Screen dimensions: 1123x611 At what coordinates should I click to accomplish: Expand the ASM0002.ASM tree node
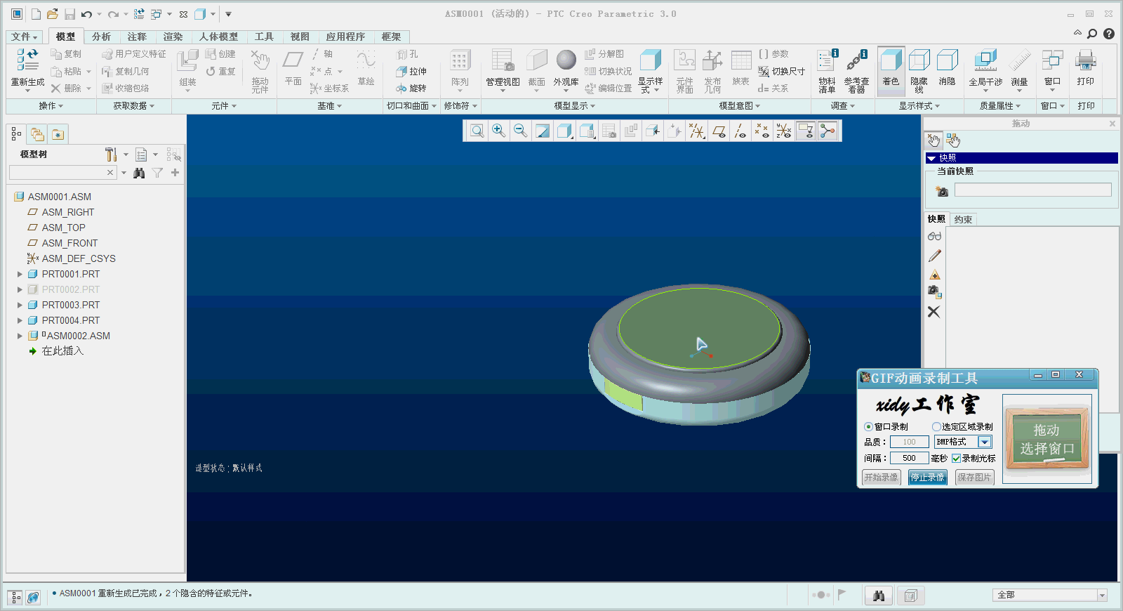click(20, 336)
